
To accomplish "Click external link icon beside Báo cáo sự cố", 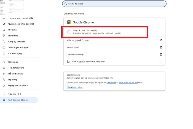I will pos(161,47).
